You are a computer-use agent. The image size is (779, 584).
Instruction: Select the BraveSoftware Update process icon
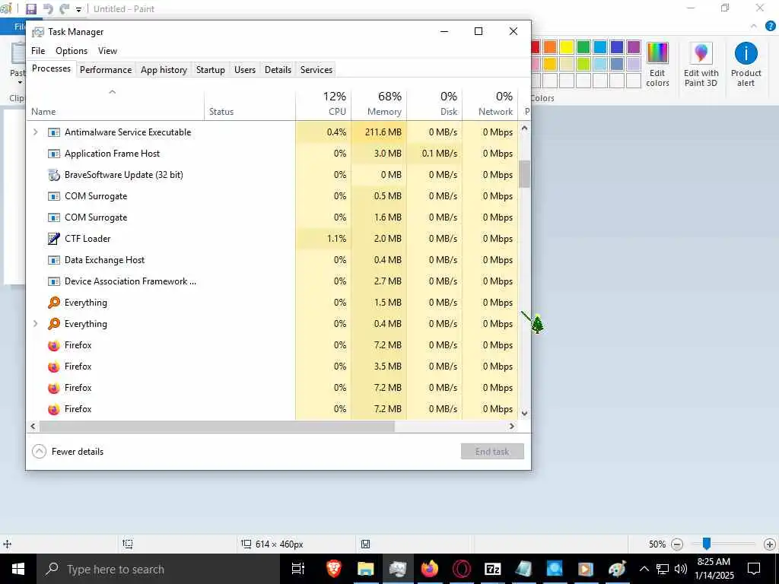pos(54,175)
